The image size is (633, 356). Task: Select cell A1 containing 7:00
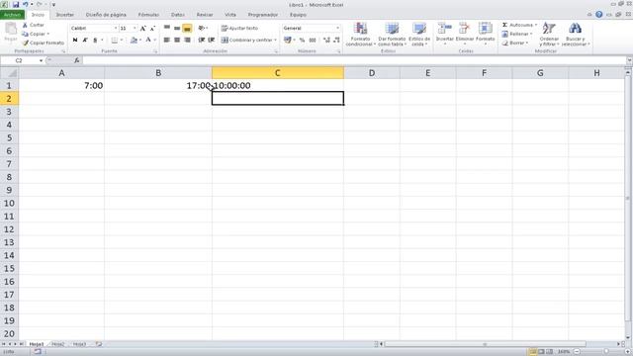61,86
